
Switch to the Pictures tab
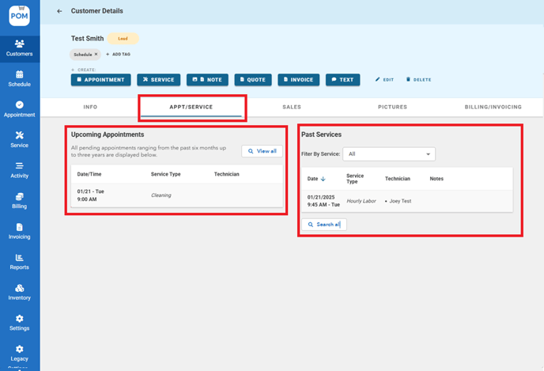392,107
